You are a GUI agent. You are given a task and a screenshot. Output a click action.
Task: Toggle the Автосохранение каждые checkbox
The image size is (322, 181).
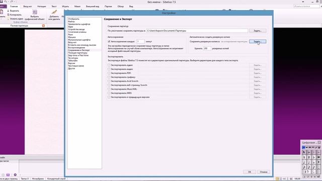(x=109, y=41)
